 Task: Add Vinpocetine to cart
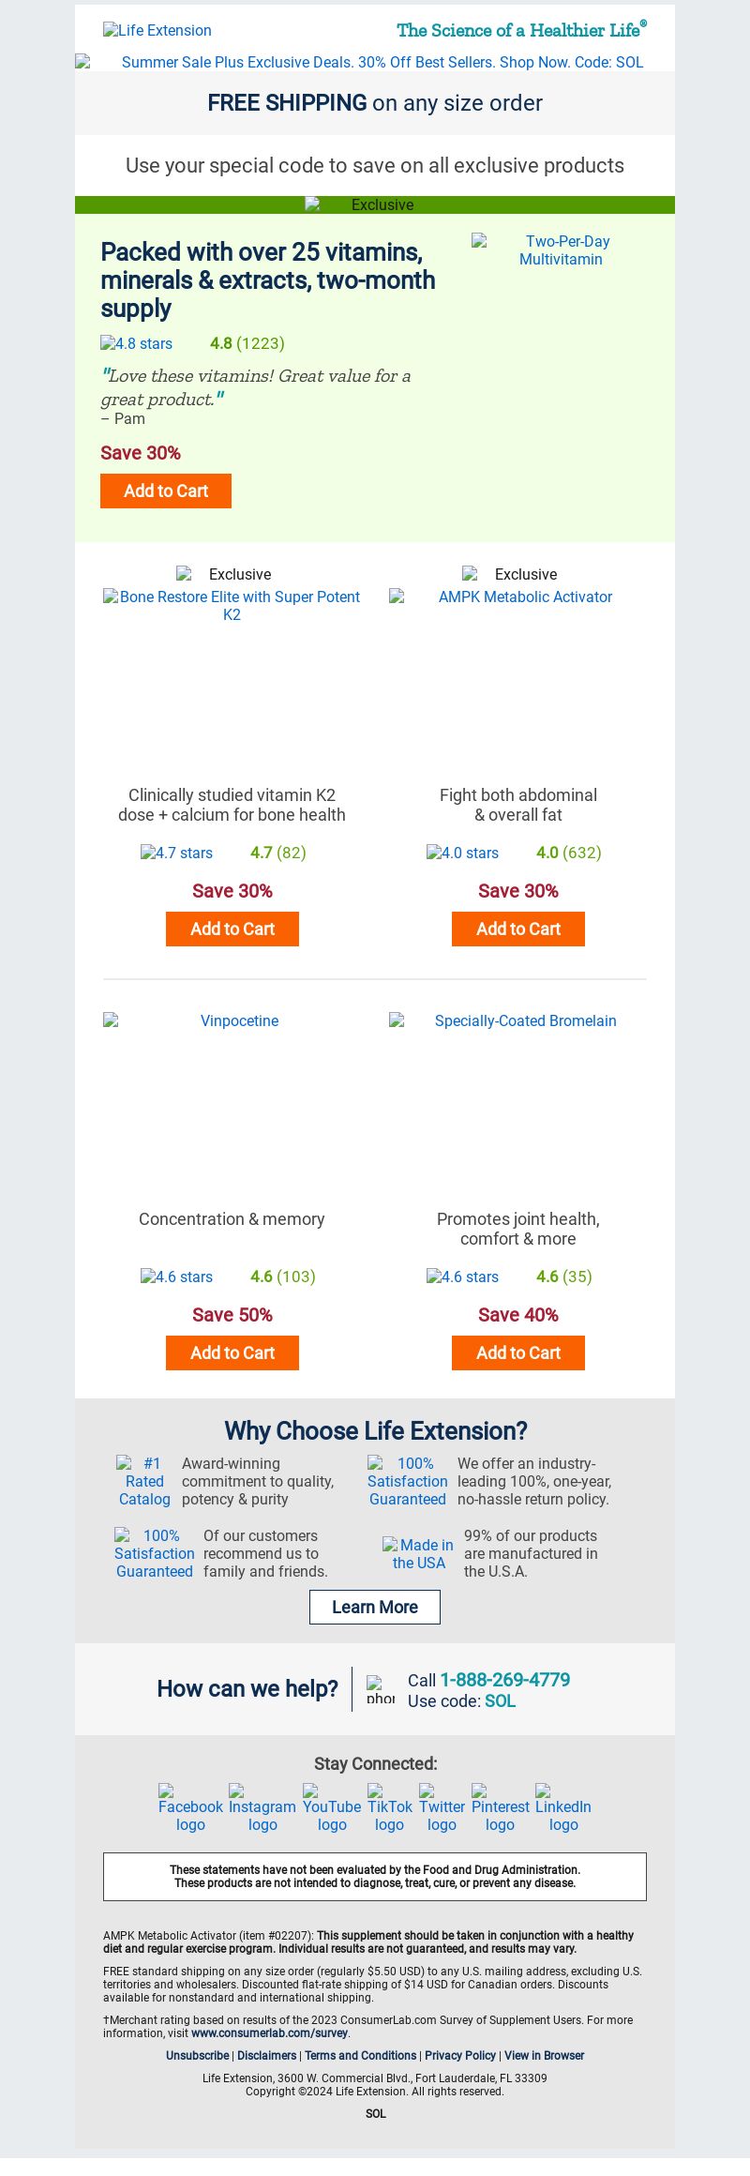coord(232,1352)
